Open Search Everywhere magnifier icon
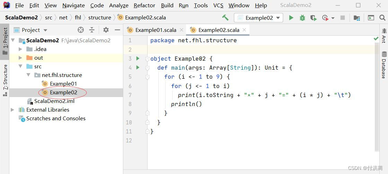Image resolution: width=388 pixels, height=174 pixels. point(382,18)
